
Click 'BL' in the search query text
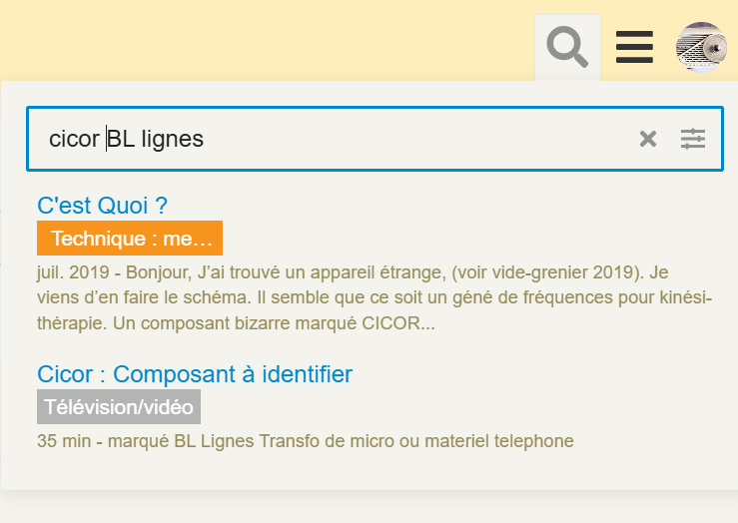pos(121,139)
